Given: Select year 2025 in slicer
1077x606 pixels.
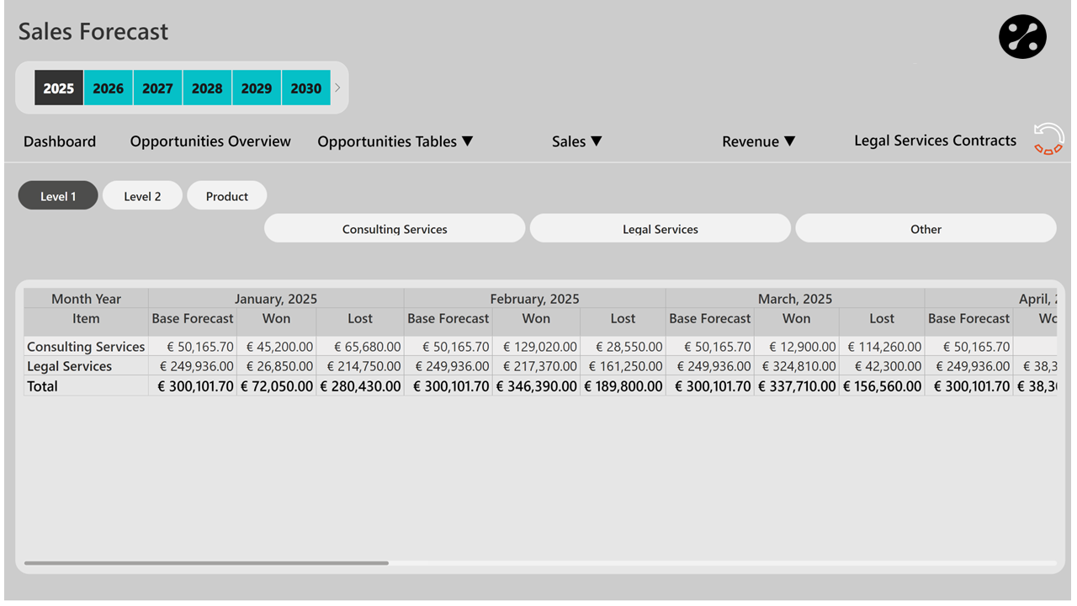Looking at the screenshot, I should point(59,88).
